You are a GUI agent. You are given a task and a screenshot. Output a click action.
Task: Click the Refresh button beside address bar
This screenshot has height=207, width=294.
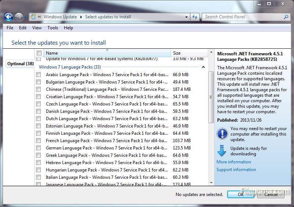[x=195, y=17]
